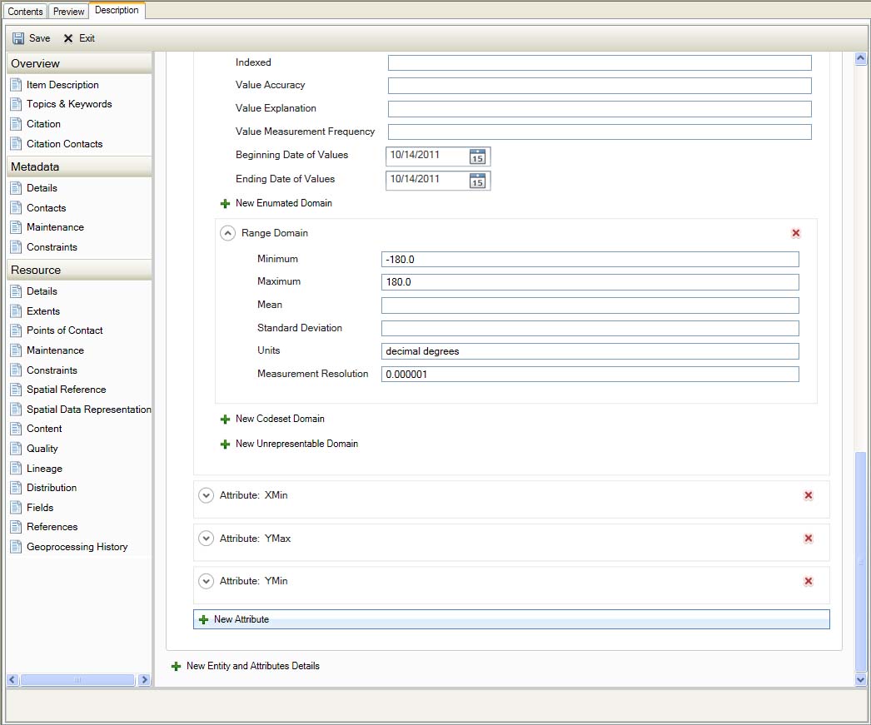Add a New Attribute
871x725 pixels.
coord(241,619)
